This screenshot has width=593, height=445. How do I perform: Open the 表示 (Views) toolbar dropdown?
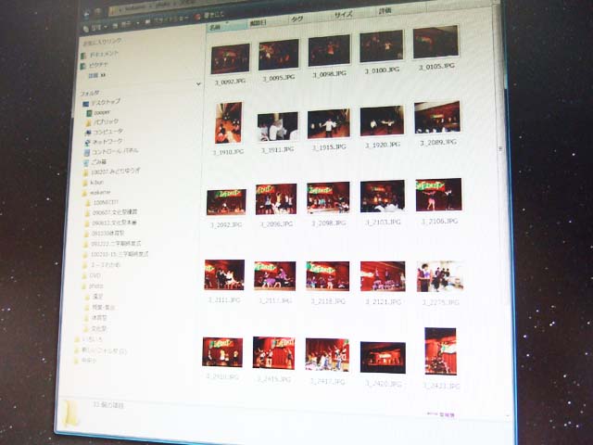click(x=127, y=25)
